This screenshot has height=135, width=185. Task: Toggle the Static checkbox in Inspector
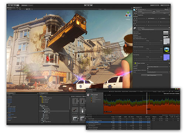pyautogui.click(x=165, y=10)
